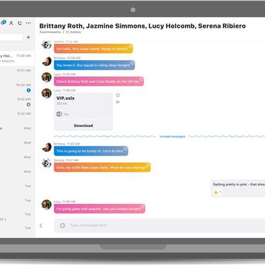265x265 pixels.
Task: Click the 'Getting pretty in pink' sent message
Action: [238, 188]
